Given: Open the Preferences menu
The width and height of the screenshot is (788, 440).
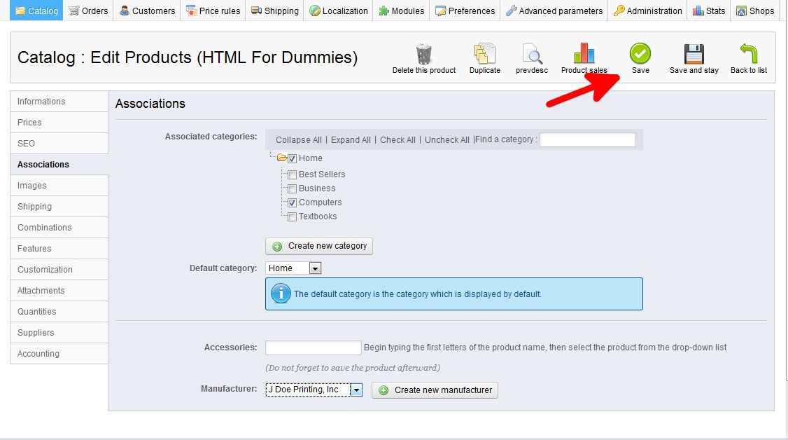Looking at the screenshot, I should point(465,11).
